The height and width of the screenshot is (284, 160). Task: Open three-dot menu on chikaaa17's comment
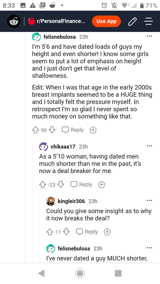point(149,146)
